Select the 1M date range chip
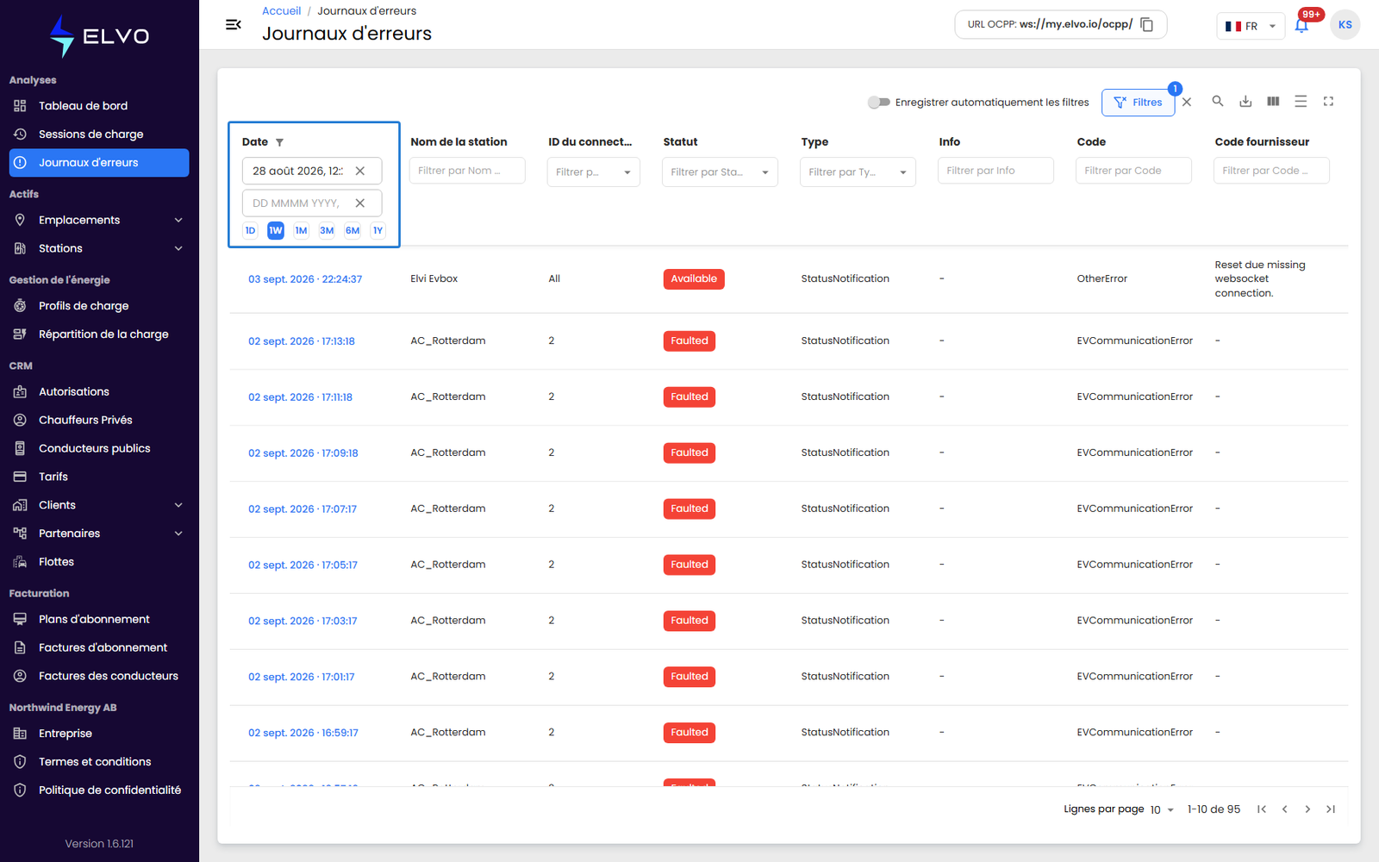The height and width of the screenshot is (862, 1379). tap(301, 230)
